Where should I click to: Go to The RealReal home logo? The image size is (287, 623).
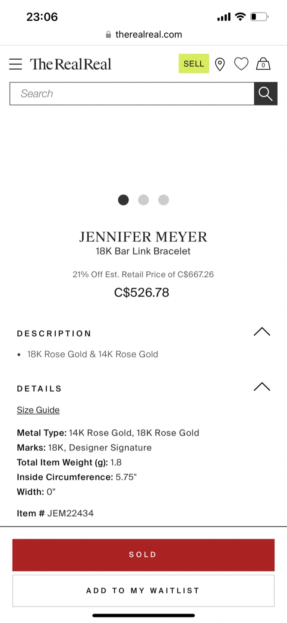71,64
